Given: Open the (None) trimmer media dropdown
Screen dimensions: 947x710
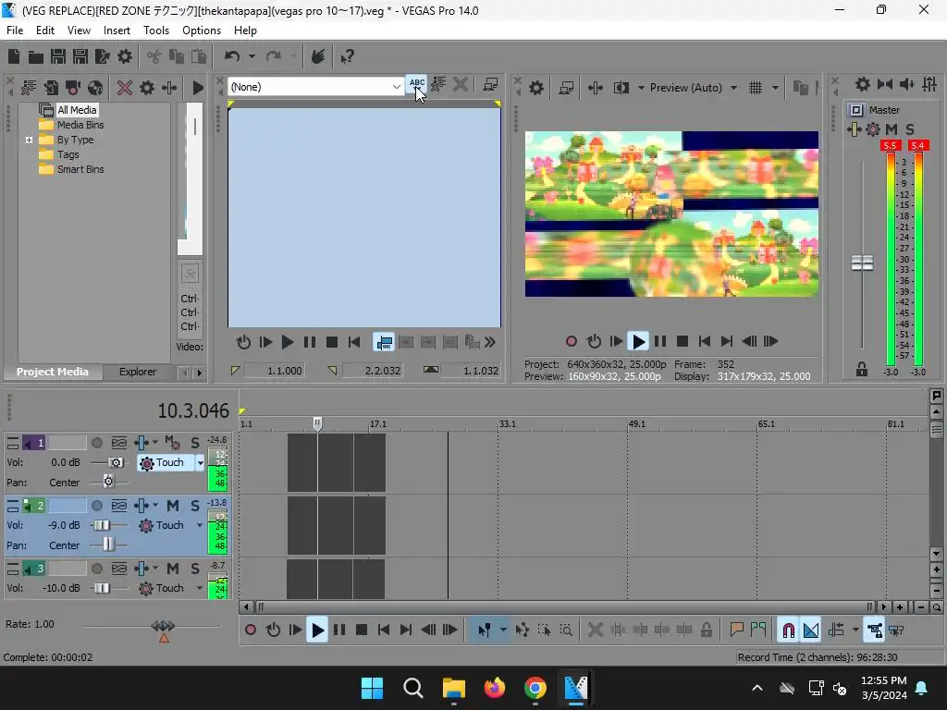Looking at the screenshot, I should pos(396,87).
